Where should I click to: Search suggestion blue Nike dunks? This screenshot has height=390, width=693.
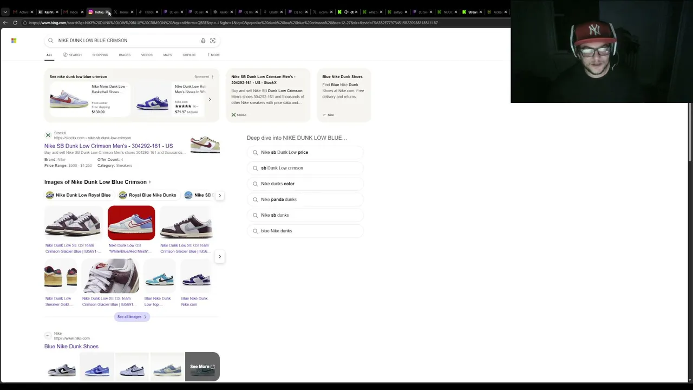pos(305,231)
